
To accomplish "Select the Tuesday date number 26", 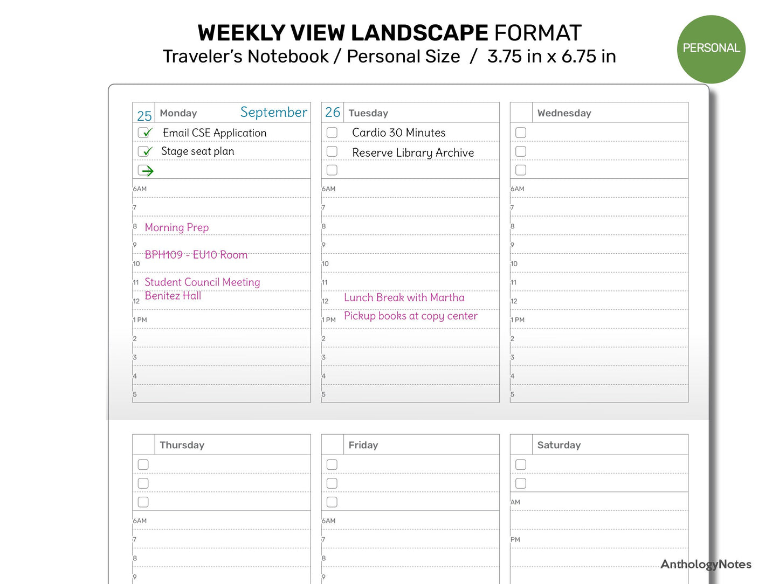I will (333, 113).
